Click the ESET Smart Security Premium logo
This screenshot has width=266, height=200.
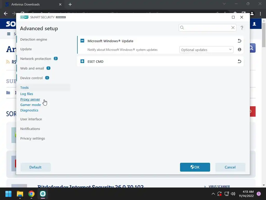43,17
